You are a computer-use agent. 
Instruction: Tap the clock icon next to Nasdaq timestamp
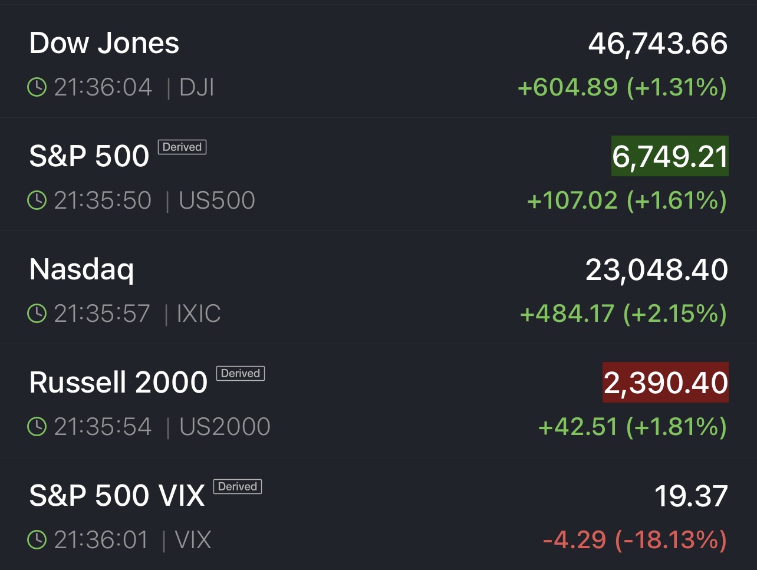coord(37,314)
